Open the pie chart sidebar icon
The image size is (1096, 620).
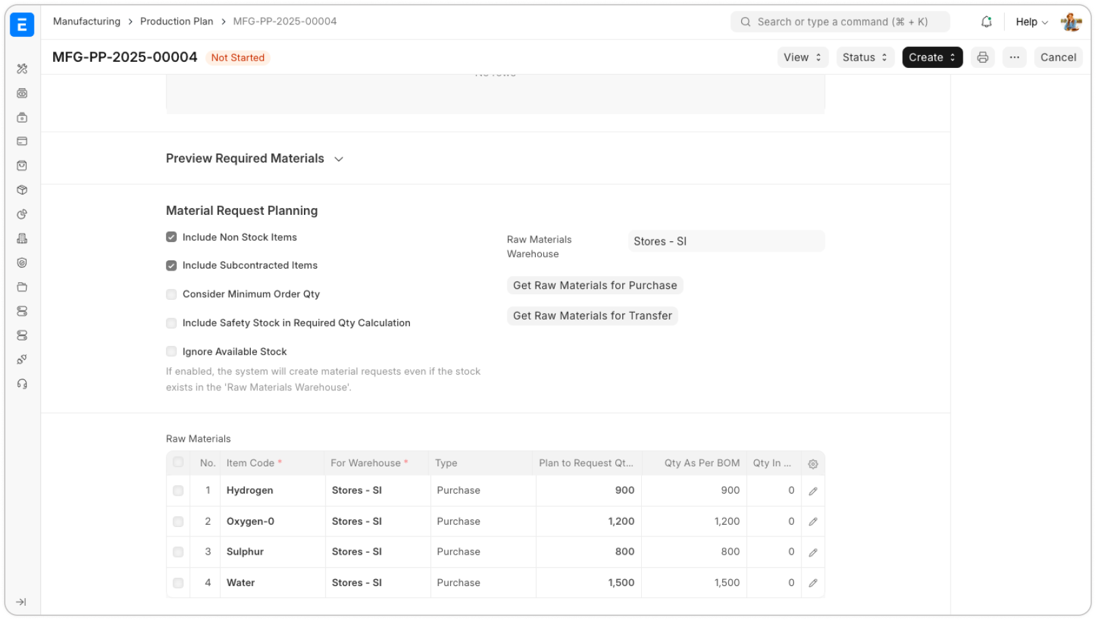pyautogui.click(x=22, y=214)
